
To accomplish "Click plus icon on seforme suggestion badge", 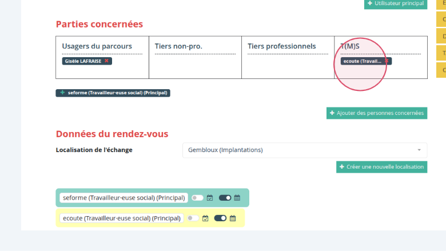I will tap(62, 93).
